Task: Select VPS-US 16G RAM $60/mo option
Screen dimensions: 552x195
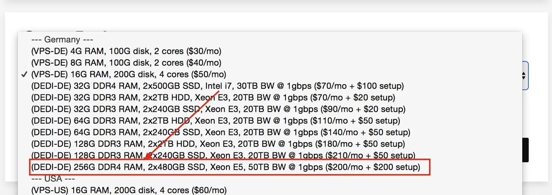Action: (x=129, y=190)
